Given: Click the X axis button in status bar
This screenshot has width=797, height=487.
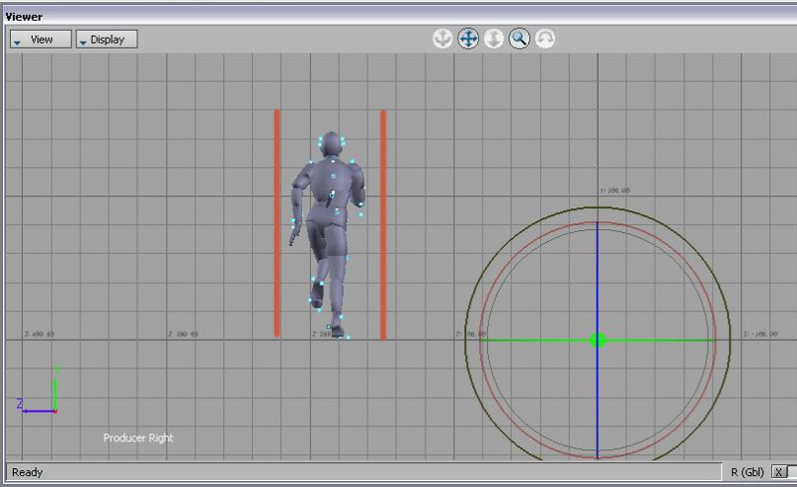Looking at the screenshot, I should pyautogui.click(x=778, y=472).
